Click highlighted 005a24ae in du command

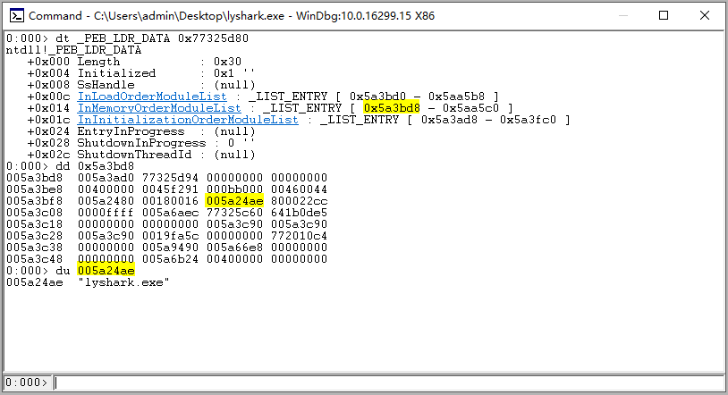click(x=106, y=271)
